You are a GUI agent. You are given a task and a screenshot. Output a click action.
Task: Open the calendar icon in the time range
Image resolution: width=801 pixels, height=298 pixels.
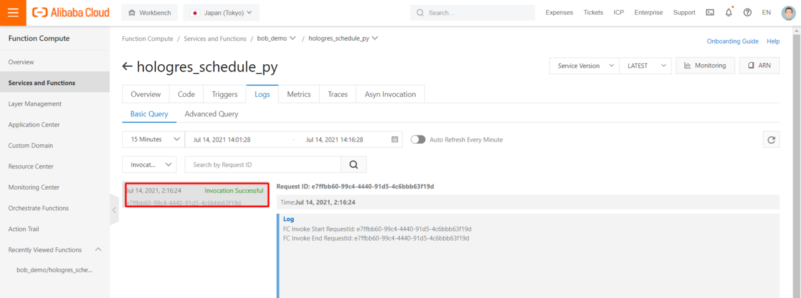coord(394,140)
